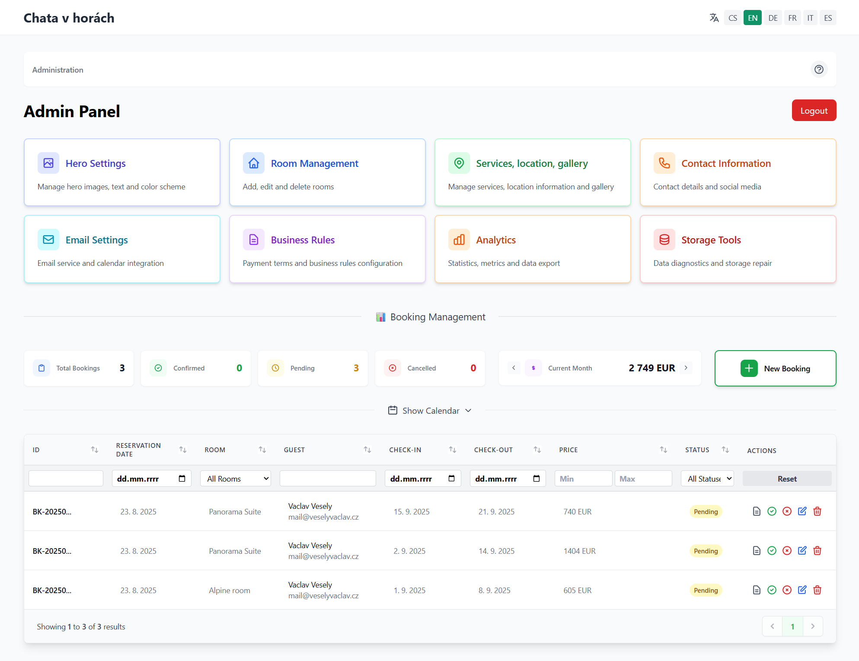Viewport: 859px width, 661px height.
Task: Open the All Statuses filter dropdown
Action: point(707,479)
